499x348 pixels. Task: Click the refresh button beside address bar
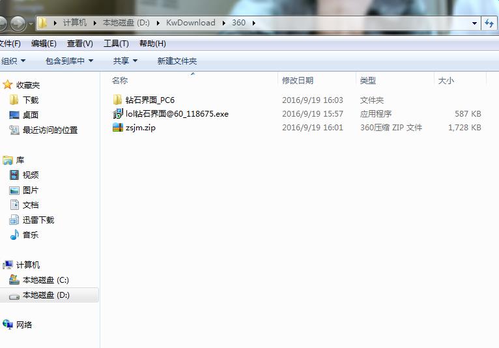click(489, 23)
